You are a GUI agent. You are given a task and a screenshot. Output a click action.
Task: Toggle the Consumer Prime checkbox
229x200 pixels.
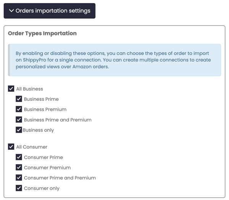pos(19,157)
